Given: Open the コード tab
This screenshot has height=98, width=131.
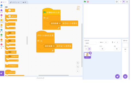Looking at the screenshot, I should [x=4, y=2].
